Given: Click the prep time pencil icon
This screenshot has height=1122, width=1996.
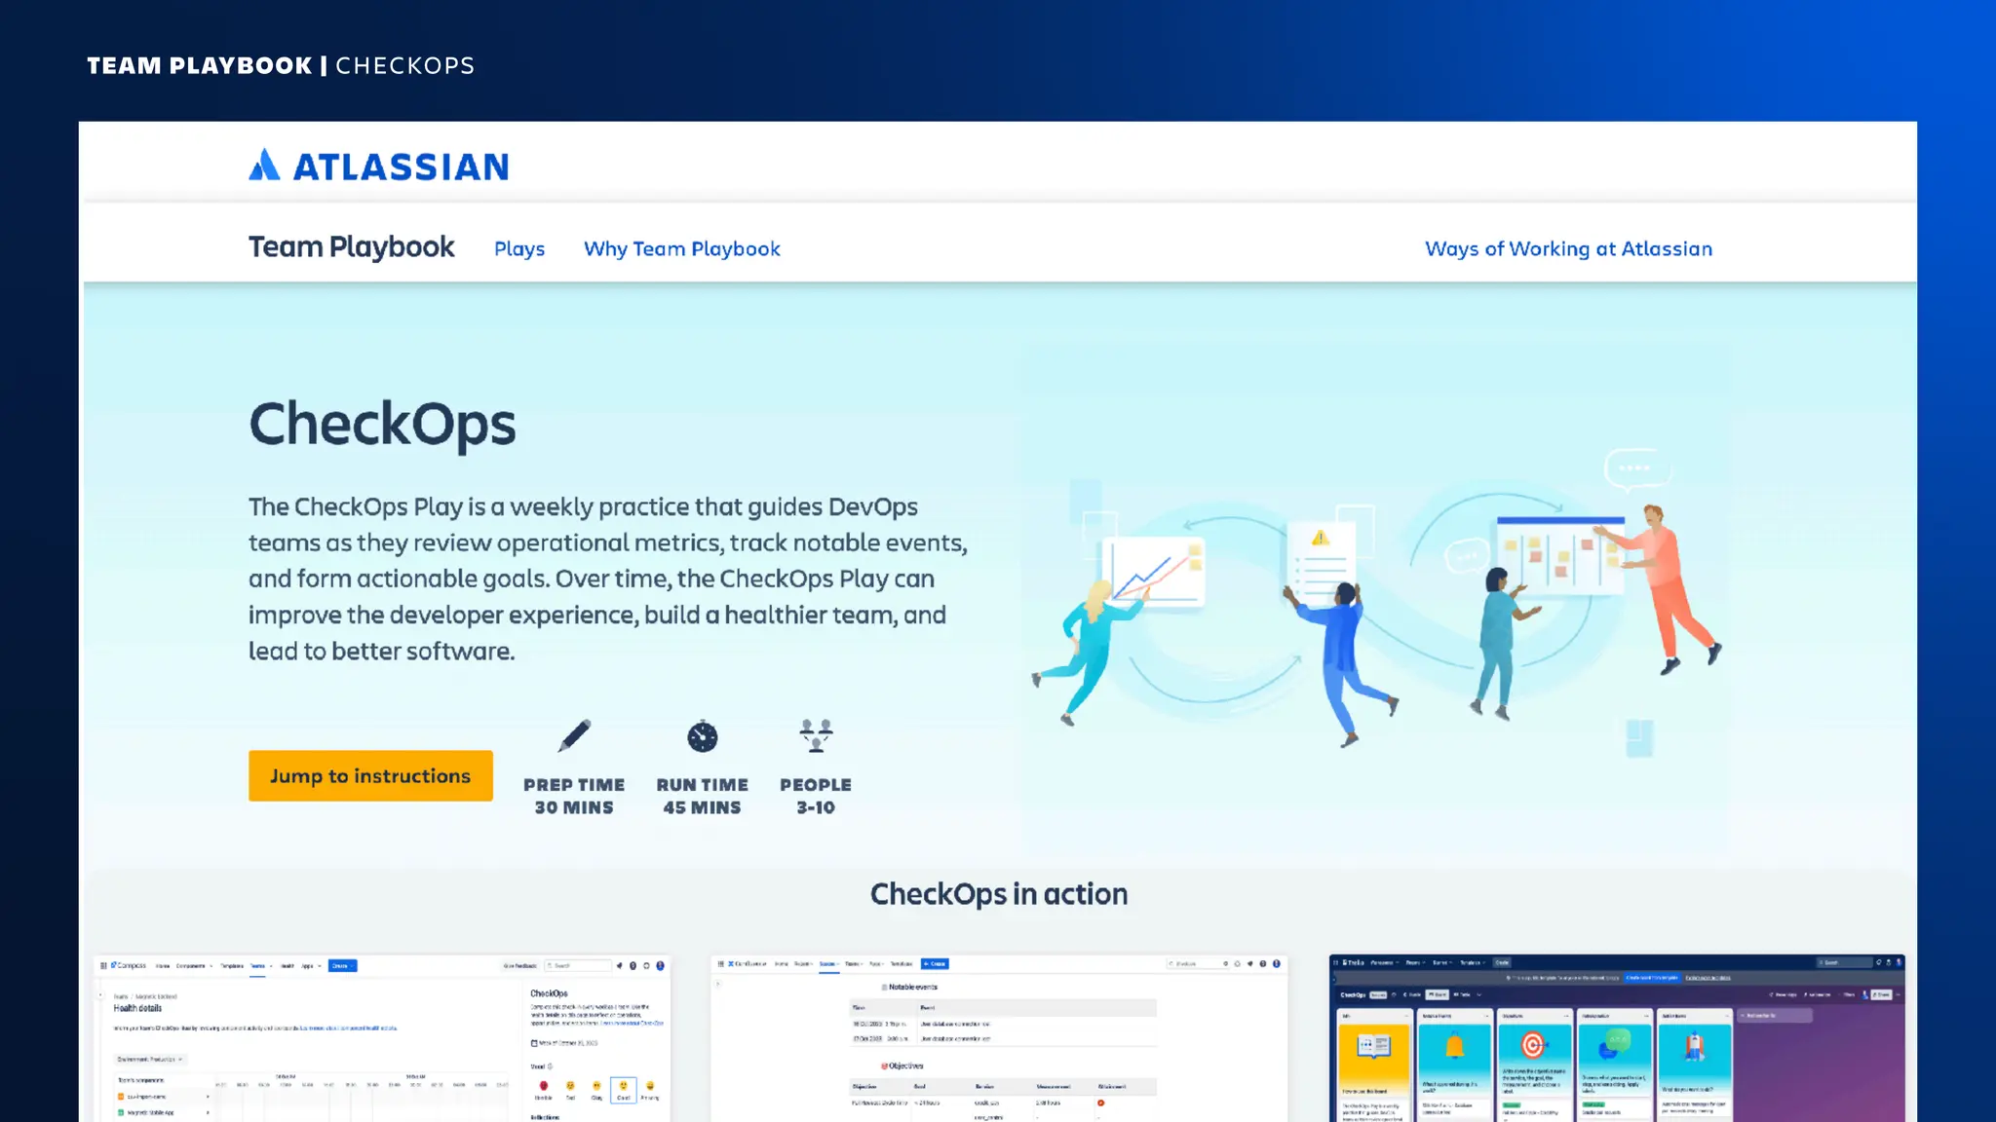Looking at the screenshot, I should (574, 736).
